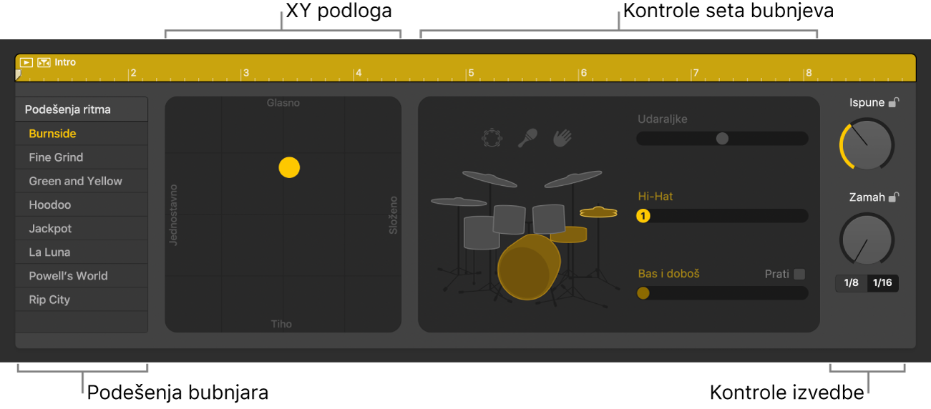Click the Udaraljke slider handle

pyautogui.click(x=722, y=139)
